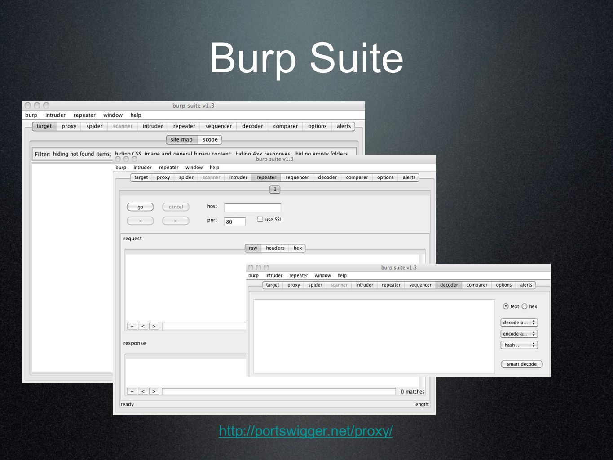Select the raw request tab
Screen dimensions: 613x460
tap(253, 248)
